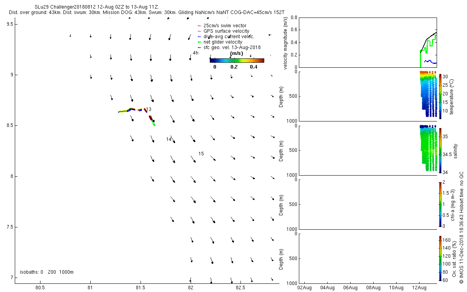Click the '120' tick on the Ox. sat. colorbar

click(x=446, y=256)
